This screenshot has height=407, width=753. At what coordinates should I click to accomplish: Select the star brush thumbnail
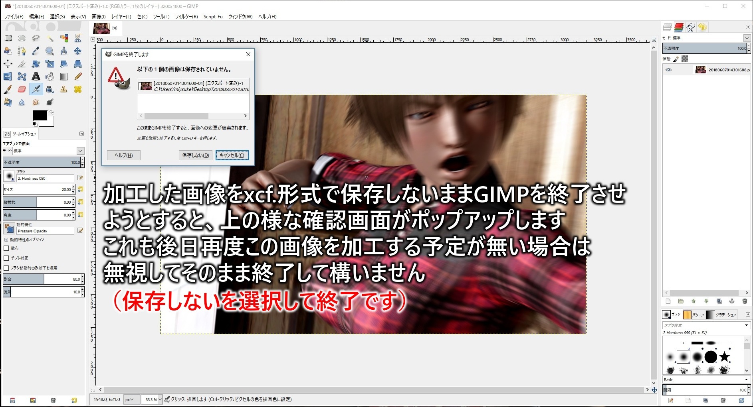[724, 356]
